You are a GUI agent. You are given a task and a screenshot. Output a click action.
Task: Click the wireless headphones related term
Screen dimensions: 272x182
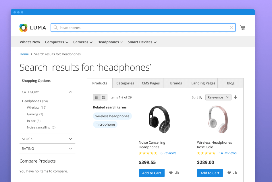112,116
